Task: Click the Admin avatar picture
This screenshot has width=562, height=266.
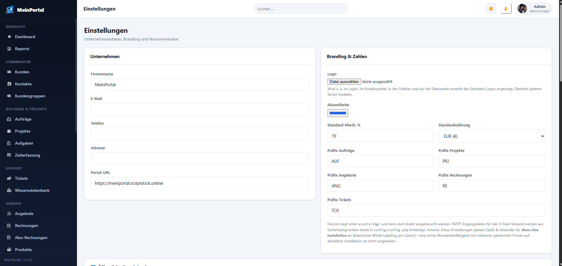Action: (x=522, y=9)
